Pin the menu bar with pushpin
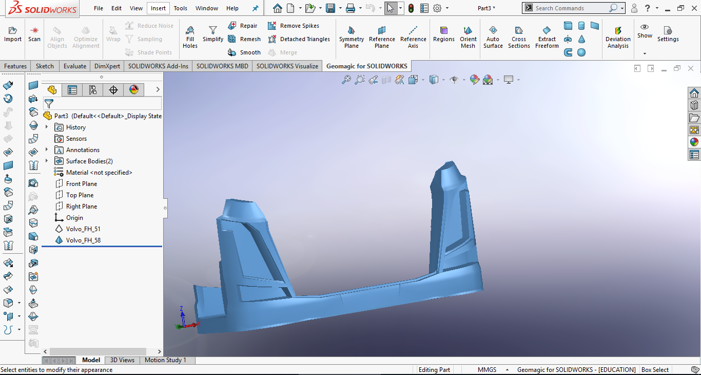 256,8
